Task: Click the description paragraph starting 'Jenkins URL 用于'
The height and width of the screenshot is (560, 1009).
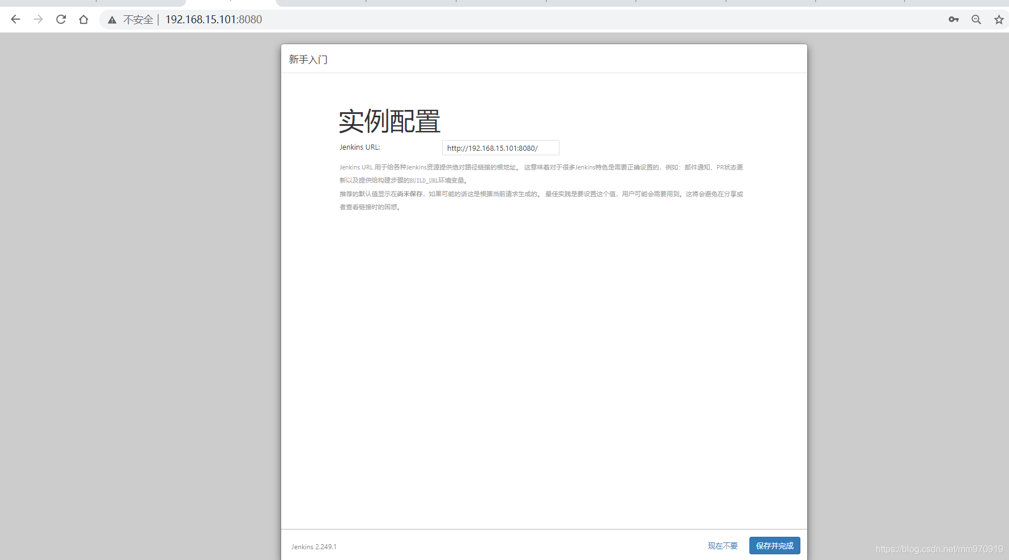Action: (x=541, y=174)
